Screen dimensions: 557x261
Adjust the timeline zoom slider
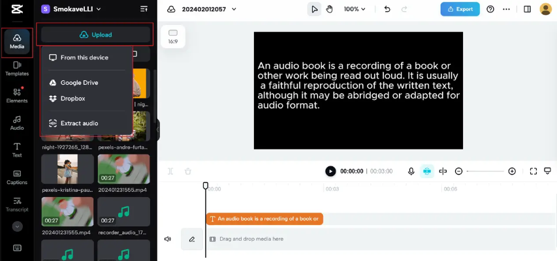point(485,172)
